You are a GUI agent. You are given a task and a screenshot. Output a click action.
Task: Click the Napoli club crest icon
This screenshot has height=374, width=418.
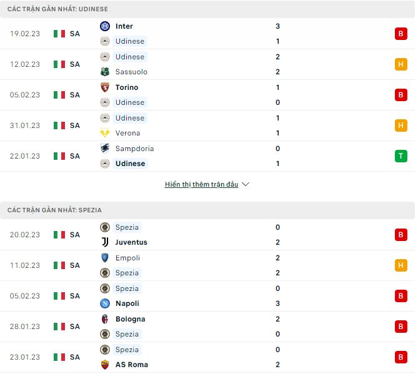click(104, 303)
